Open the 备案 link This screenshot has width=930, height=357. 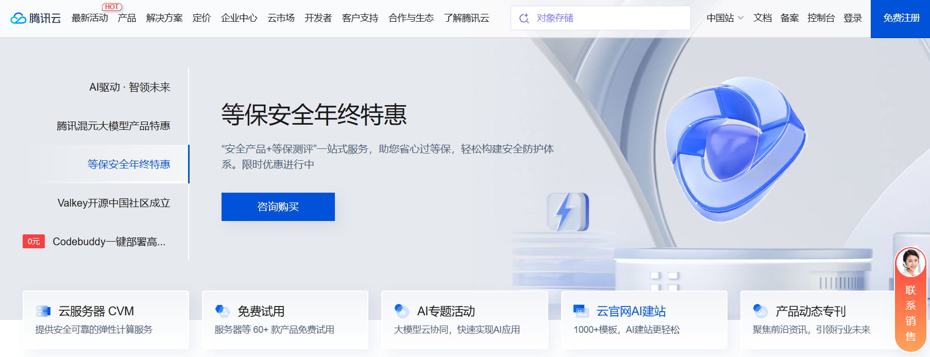pos(789,18)
